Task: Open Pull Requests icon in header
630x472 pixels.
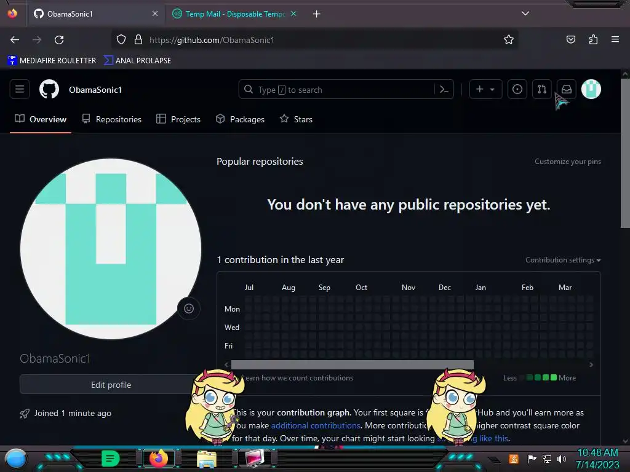Action: pos(541,89)
